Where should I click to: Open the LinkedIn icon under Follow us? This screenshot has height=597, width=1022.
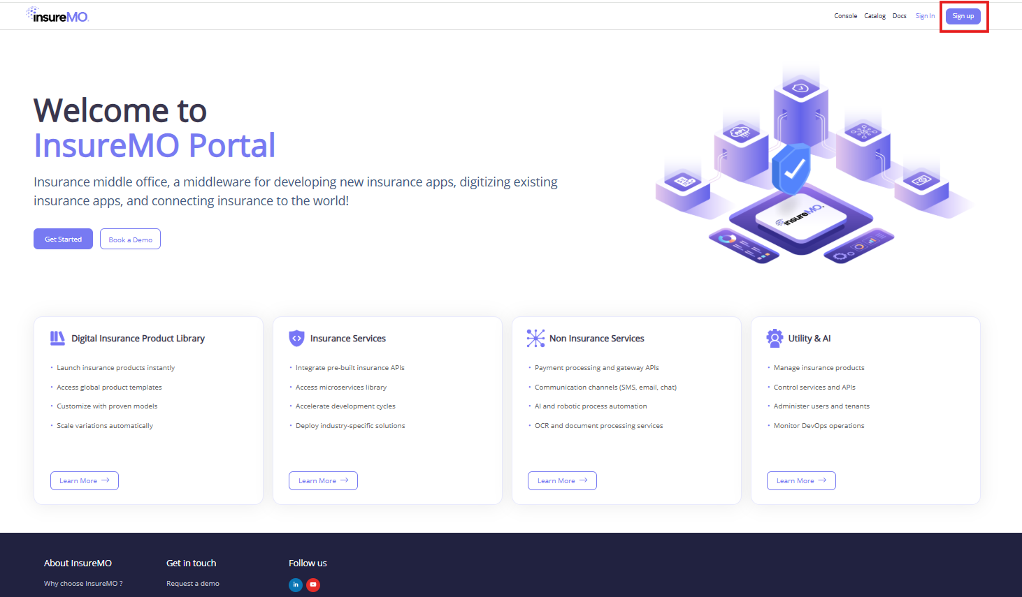(x=296, y=584)
